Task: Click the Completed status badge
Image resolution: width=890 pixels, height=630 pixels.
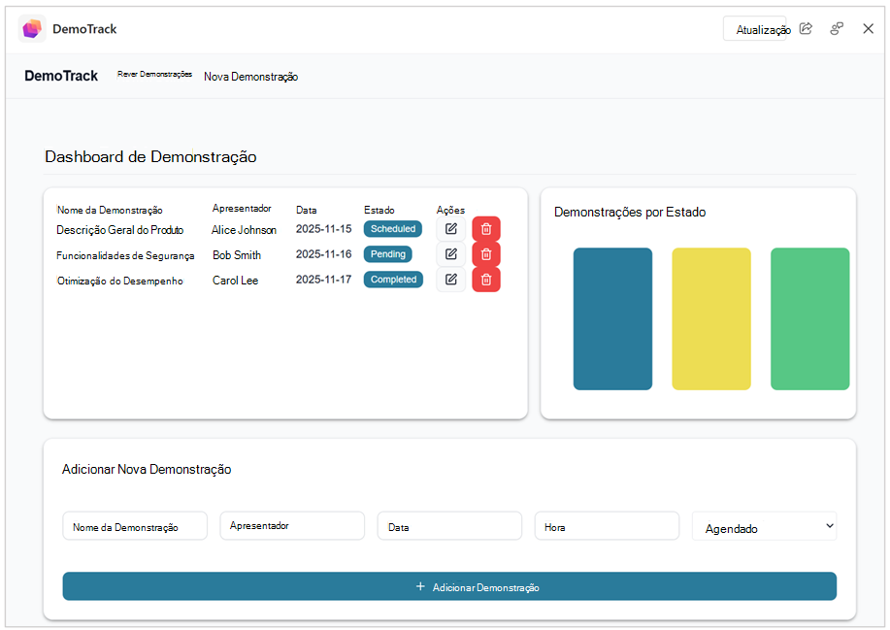Action: point(393,280)
